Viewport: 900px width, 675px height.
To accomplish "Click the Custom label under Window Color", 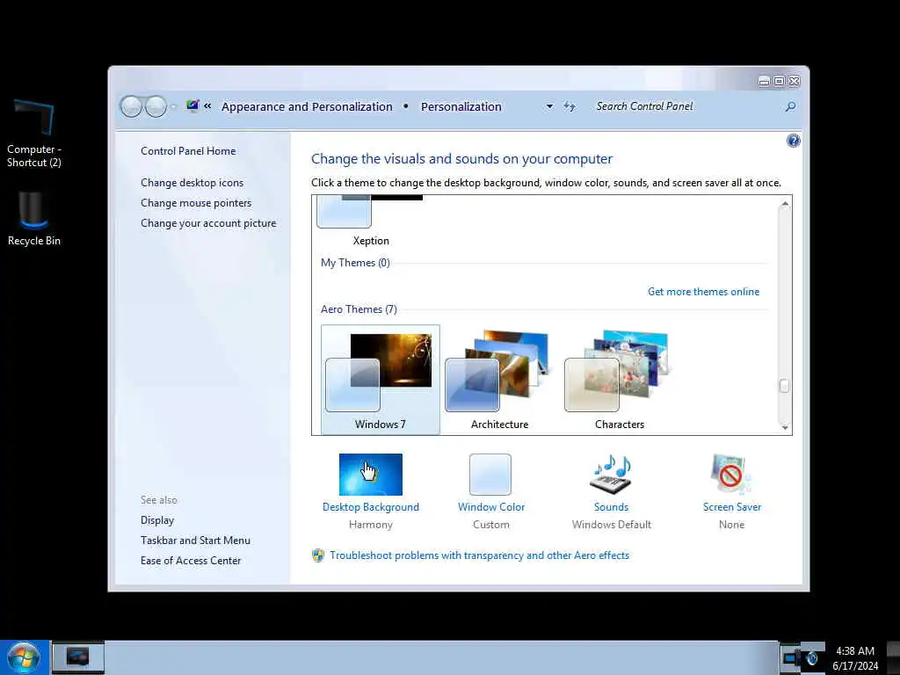I will [490, 525].
